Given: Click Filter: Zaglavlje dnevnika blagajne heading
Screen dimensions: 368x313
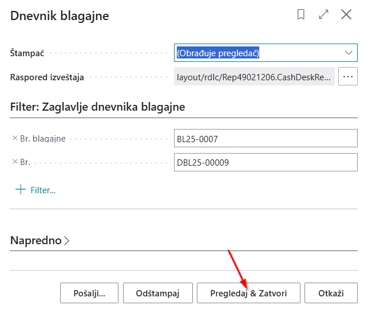Looking at the screenshot, I should coord(98,107).
